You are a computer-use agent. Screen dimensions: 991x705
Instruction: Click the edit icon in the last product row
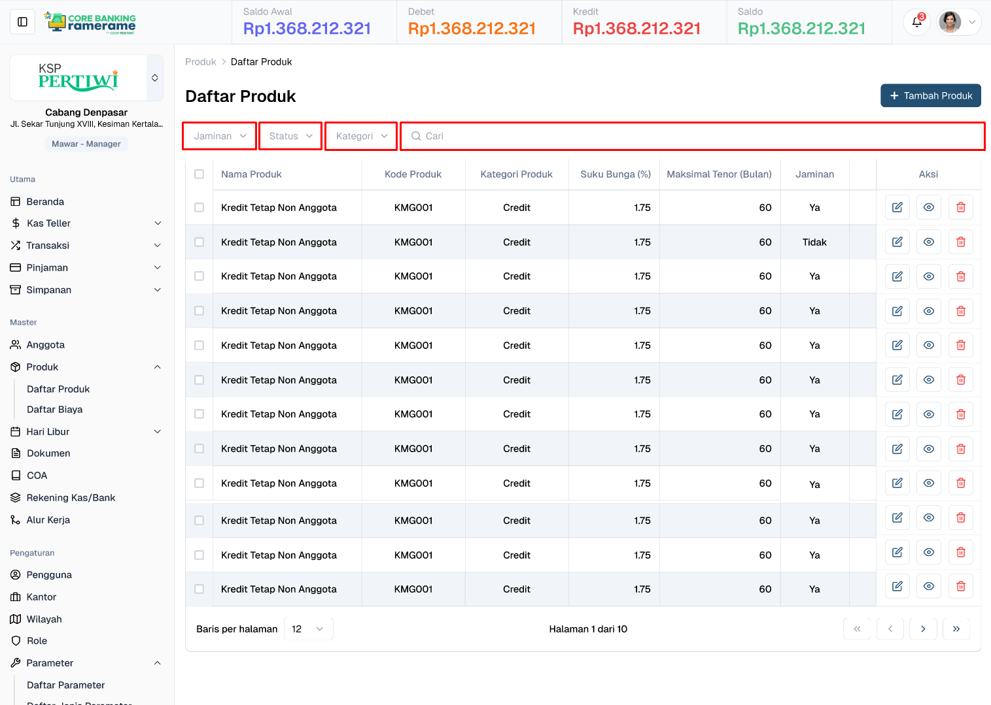pos(897,586)
